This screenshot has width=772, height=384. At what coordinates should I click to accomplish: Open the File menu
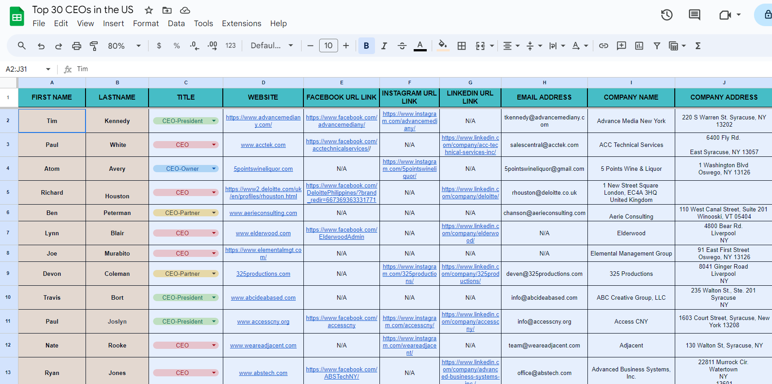point(39,23)
